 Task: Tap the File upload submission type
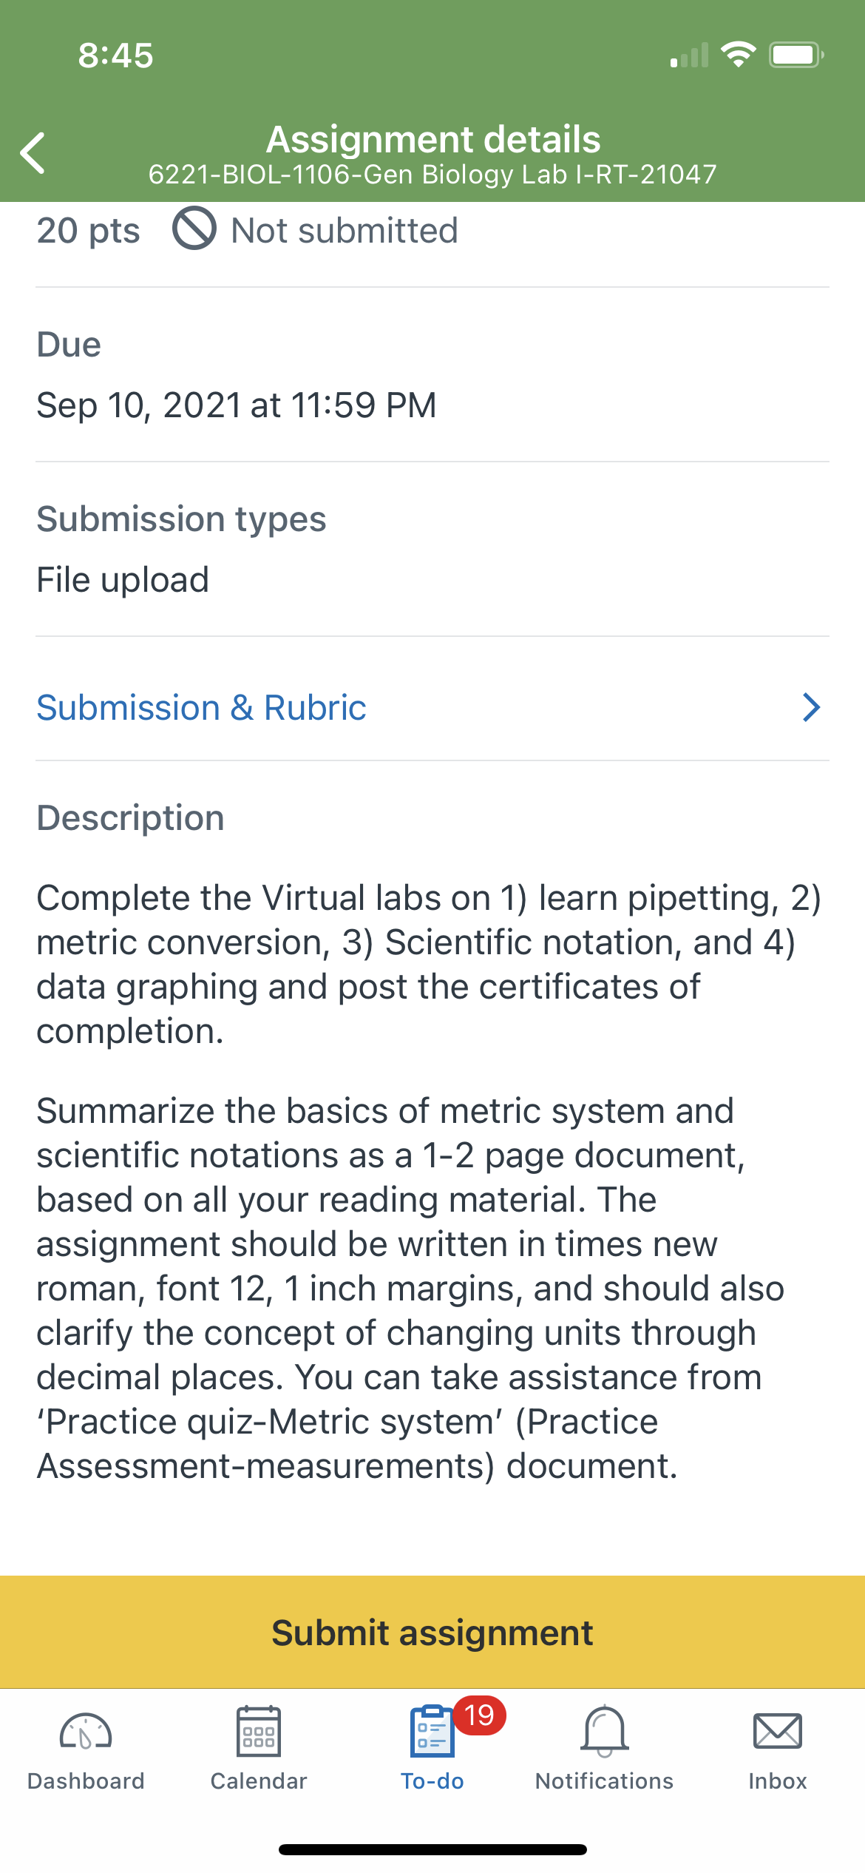click(123, 580)
